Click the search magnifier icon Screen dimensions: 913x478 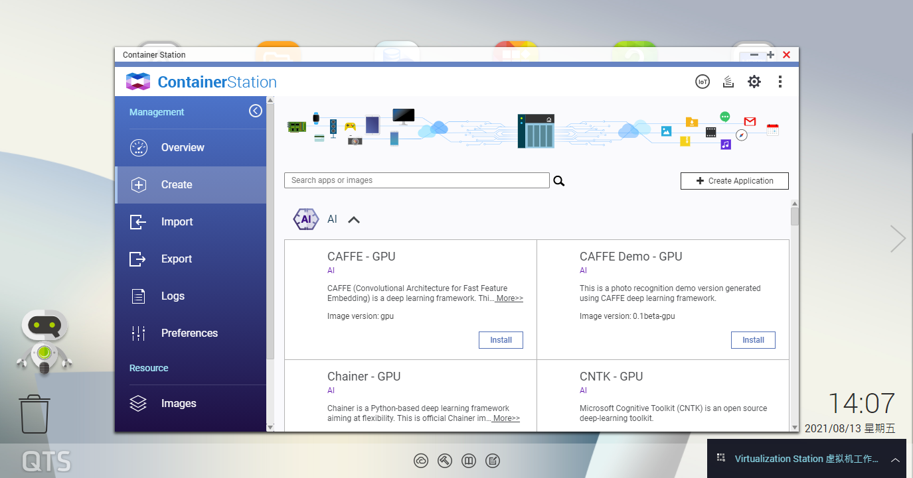(x=559, y=181)
